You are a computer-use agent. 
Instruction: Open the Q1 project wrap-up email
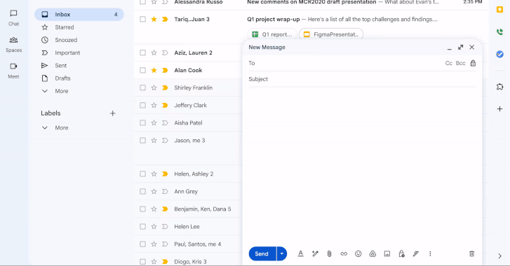click(x=273, y=19)
